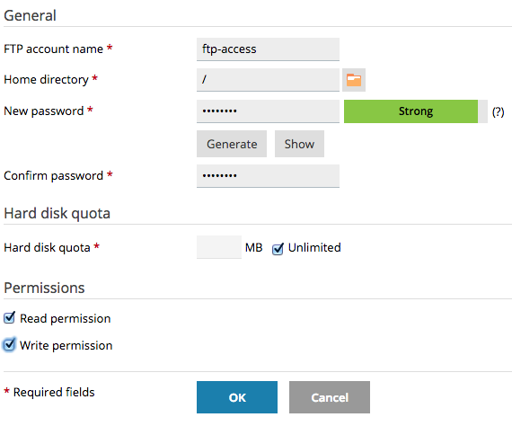The image size is (512, 426).
Task: Cancel the FTP account form
Action: [x=330, y=397]
